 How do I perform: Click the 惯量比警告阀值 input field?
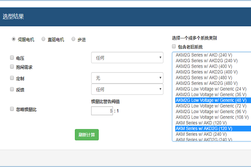click(102, 111)
